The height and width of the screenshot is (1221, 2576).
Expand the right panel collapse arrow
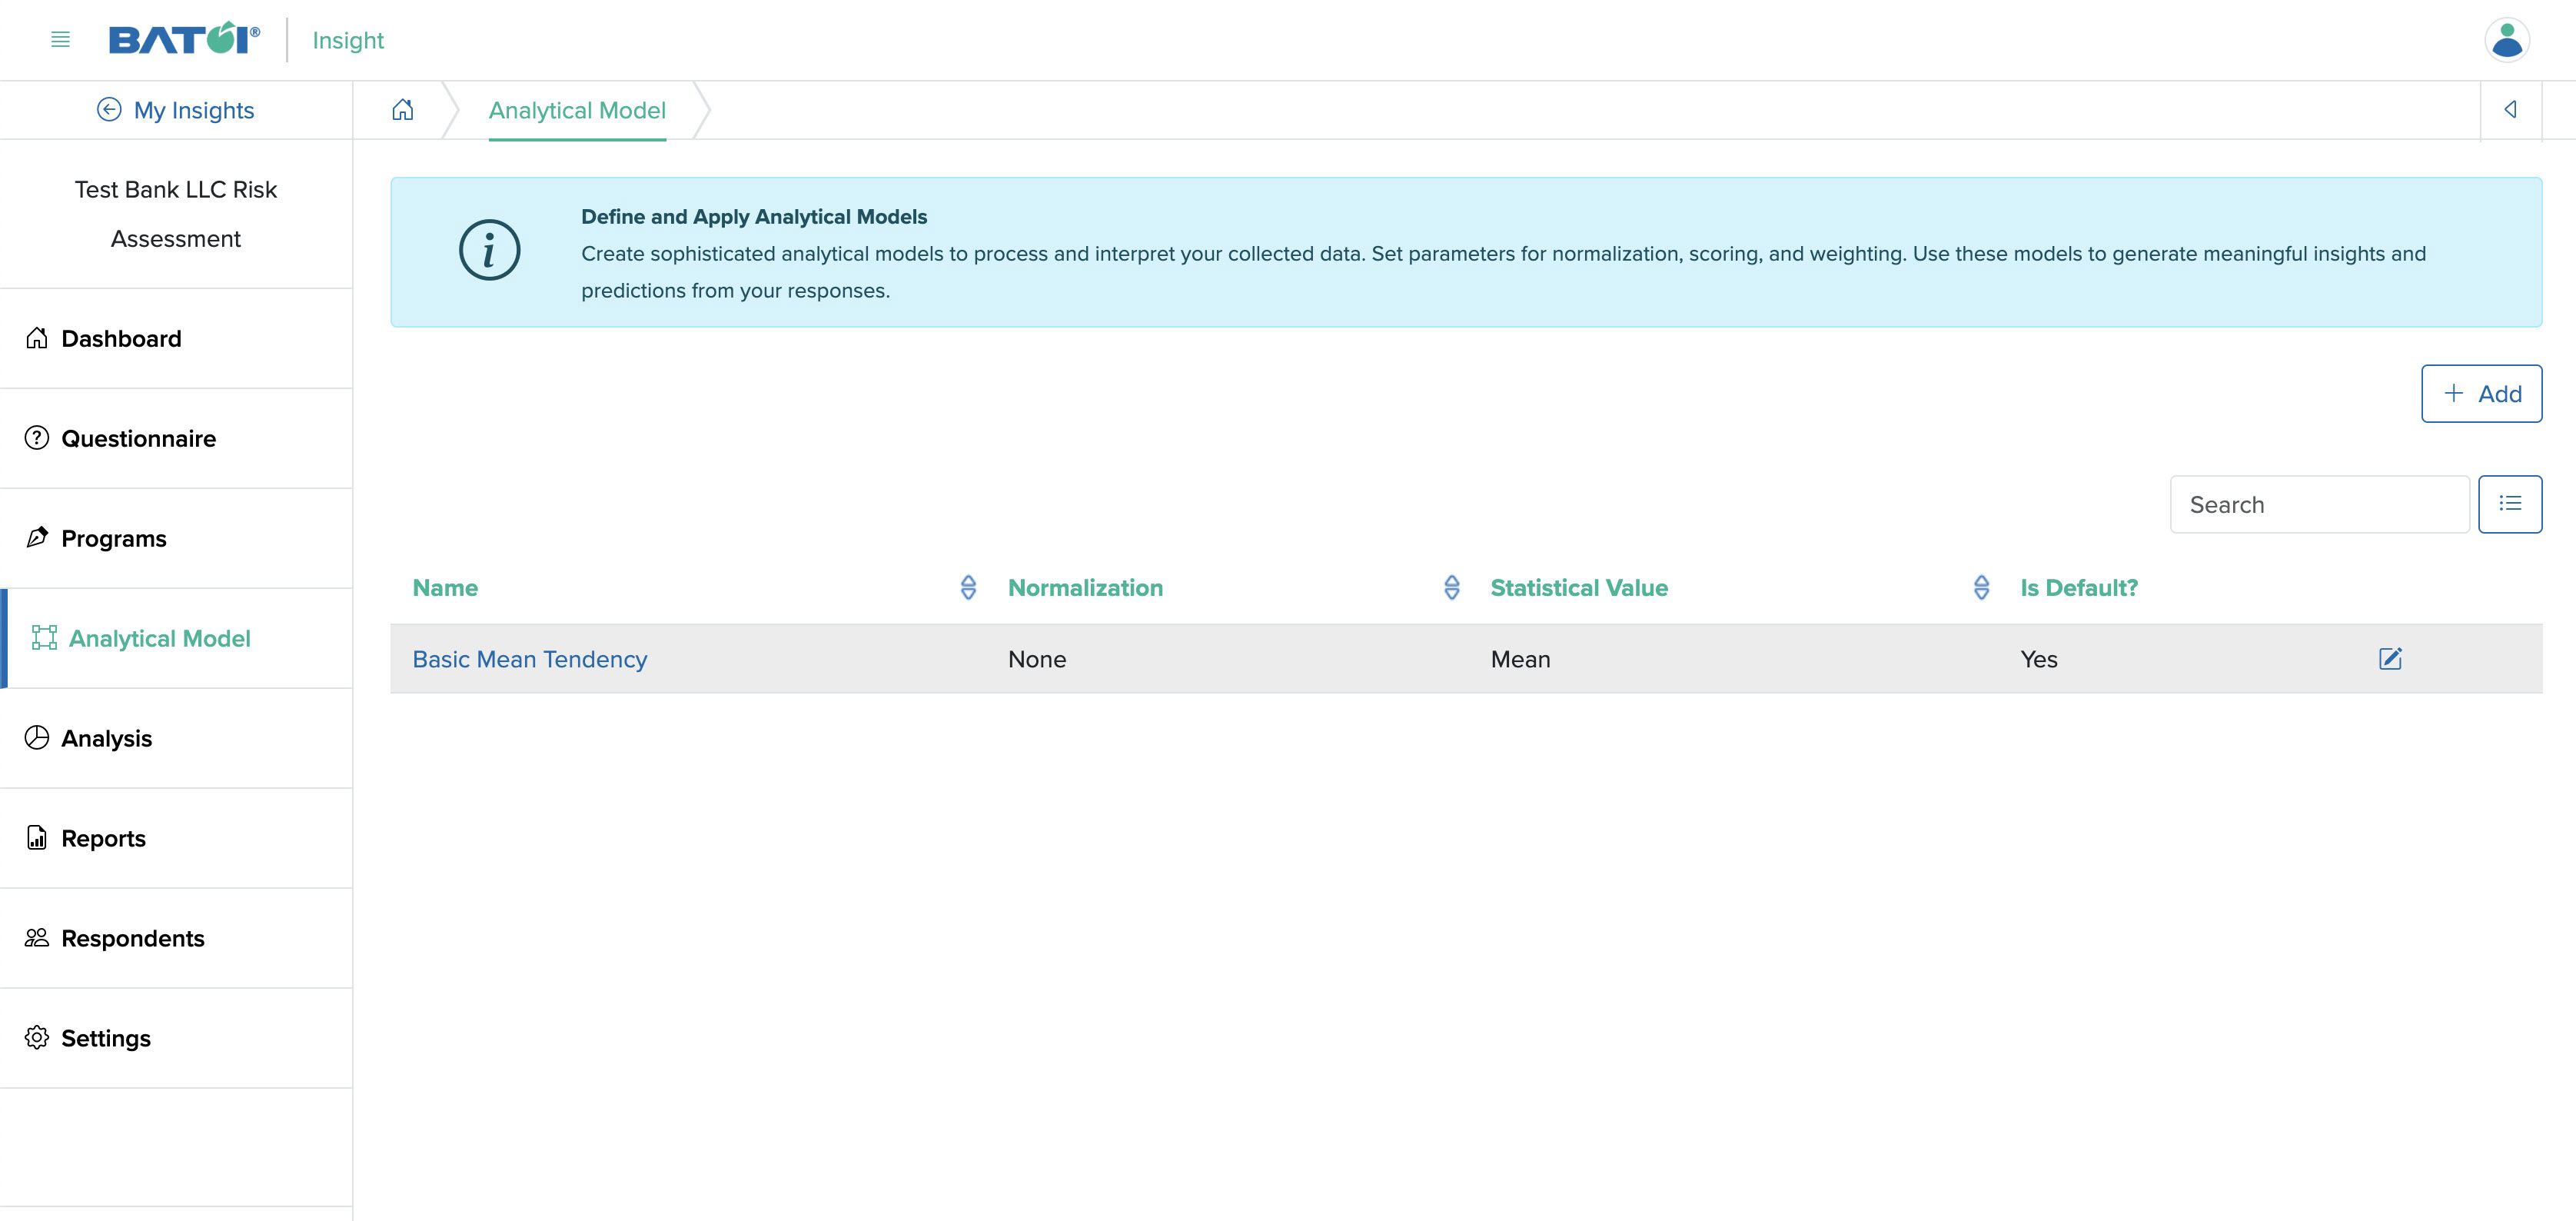coord(2511,110)
